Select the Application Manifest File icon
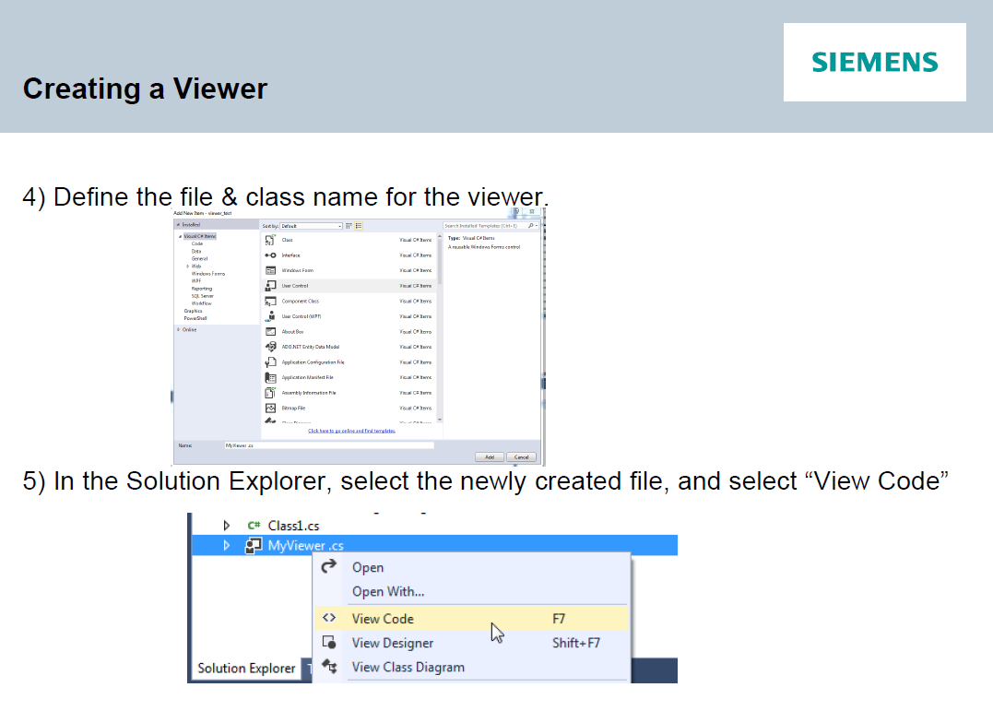 click(268, 377)
